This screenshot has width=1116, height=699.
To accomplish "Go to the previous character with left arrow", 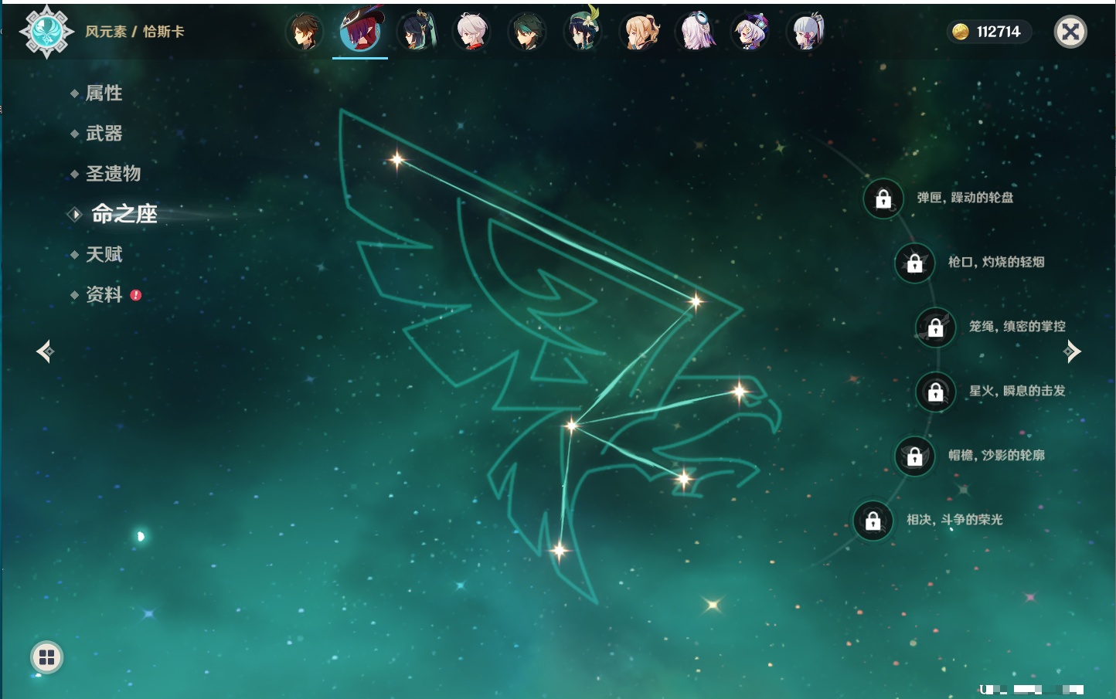I will (x=45, y=351).
